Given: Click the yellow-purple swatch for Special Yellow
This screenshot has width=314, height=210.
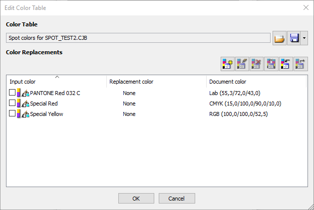Looking at the screenshot, I should click(18, 113).
